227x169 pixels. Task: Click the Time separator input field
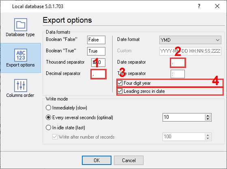click(x=178, y=74)
